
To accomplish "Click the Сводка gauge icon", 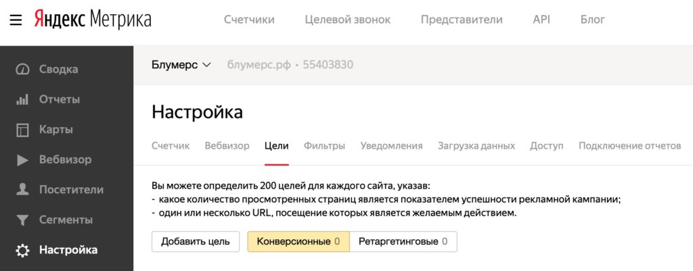I will [x=23, y=69].
